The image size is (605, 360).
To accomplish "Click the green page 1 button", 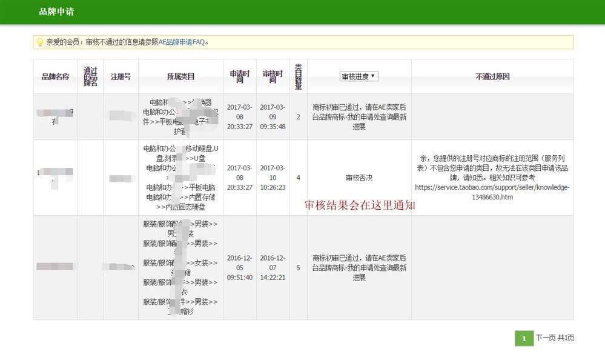I will 524,338.
